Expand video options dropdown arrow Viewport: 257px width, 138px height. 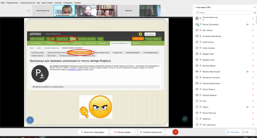[134, 132]
